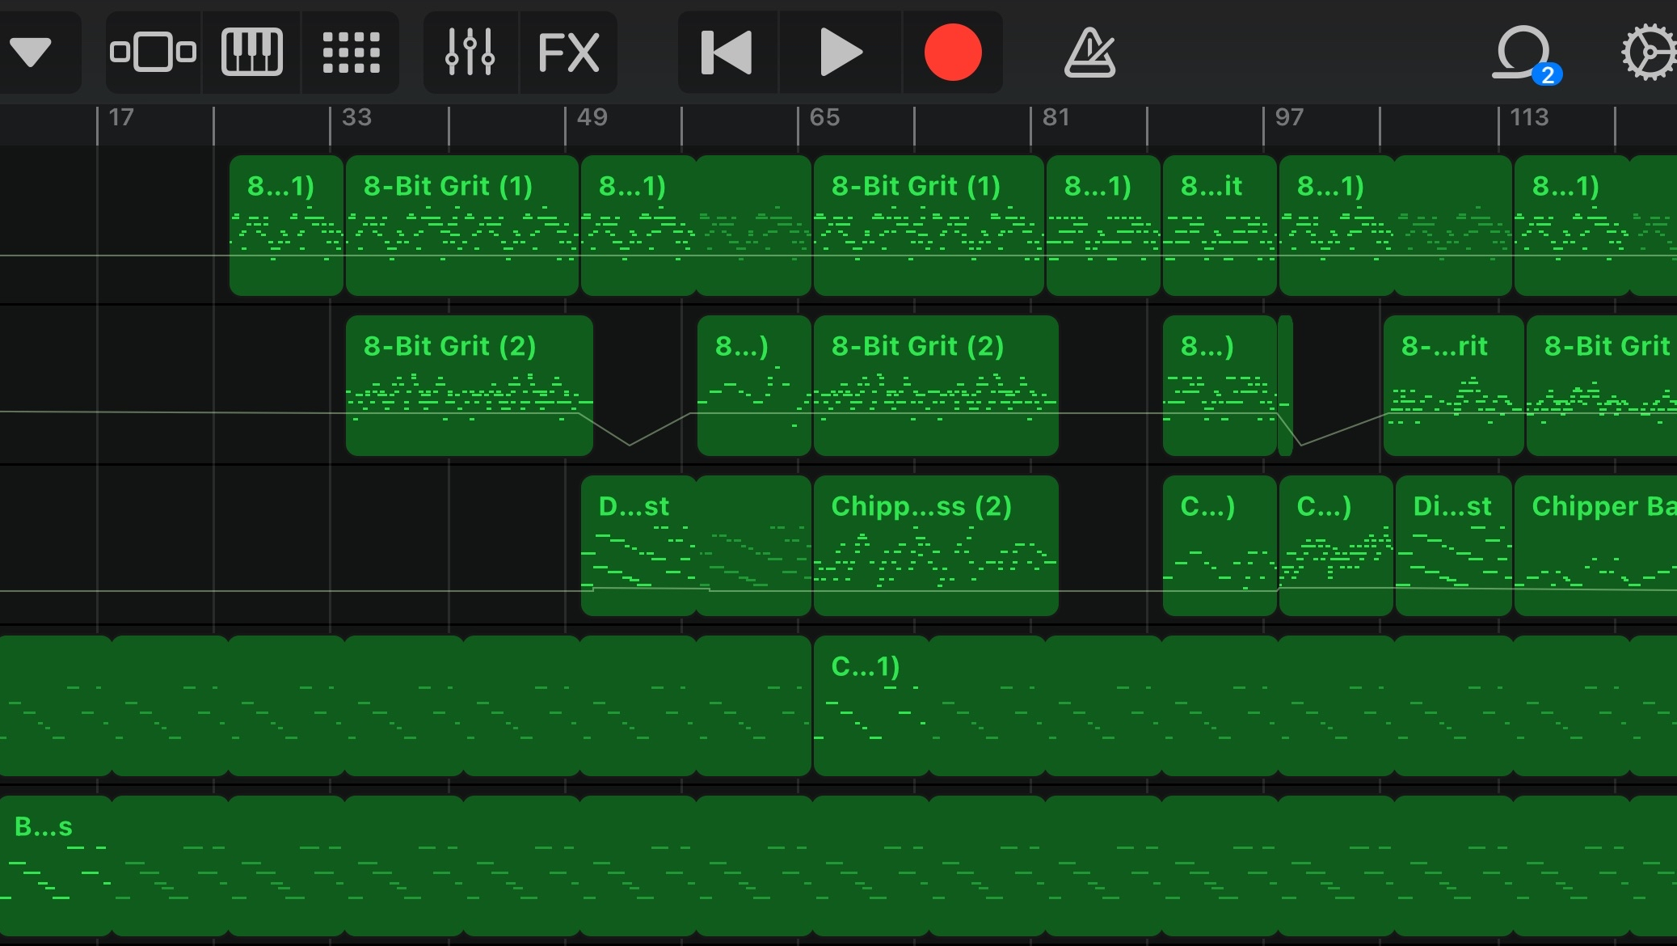Start recording with red button
The image size is (1677, 946).
(x=952, y=53)
